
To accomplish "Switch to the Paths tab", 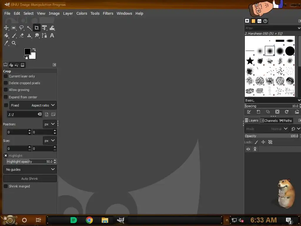I will (x=286, y=120).
